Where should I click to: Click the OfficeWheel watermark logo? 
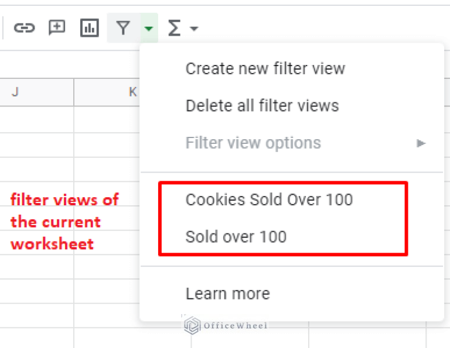(x=226, y=326)
